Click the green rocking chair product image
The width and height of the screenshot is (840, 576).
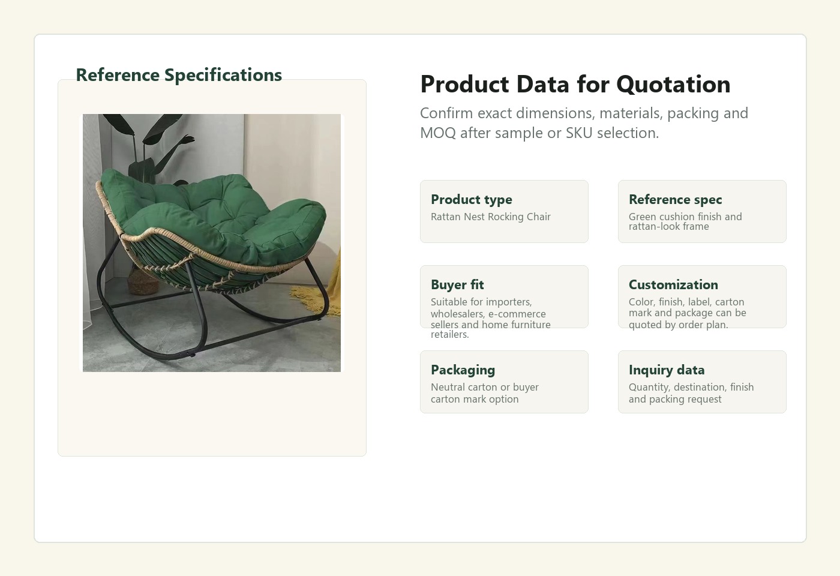pos(212,243)
